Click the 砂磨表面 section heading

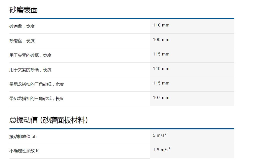(23, 10)
